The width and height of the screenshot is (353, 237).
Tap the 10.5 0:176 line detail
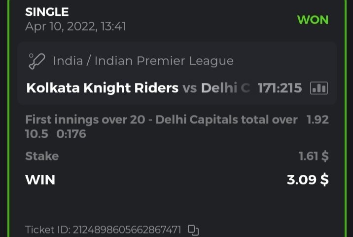coord(55,133)
